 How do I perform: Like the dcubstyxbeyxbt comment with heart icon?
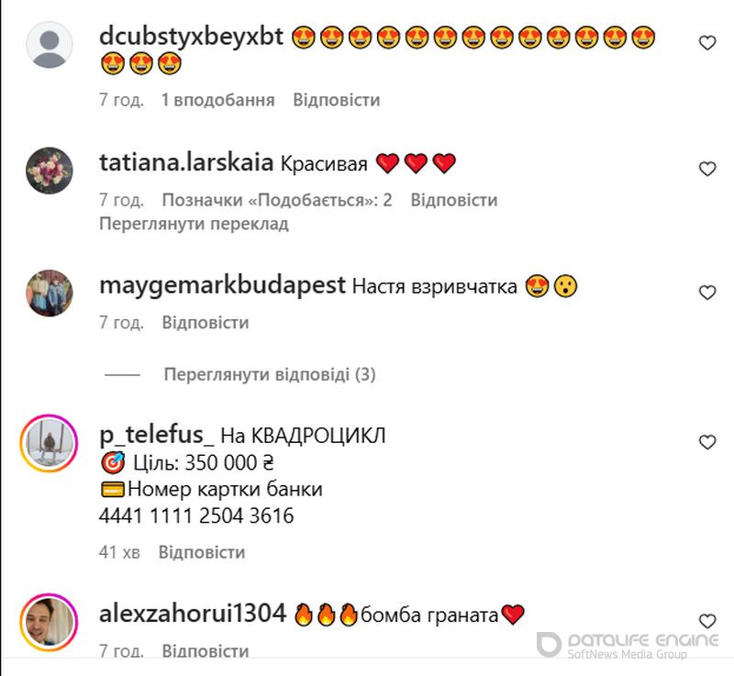point(707,42)
